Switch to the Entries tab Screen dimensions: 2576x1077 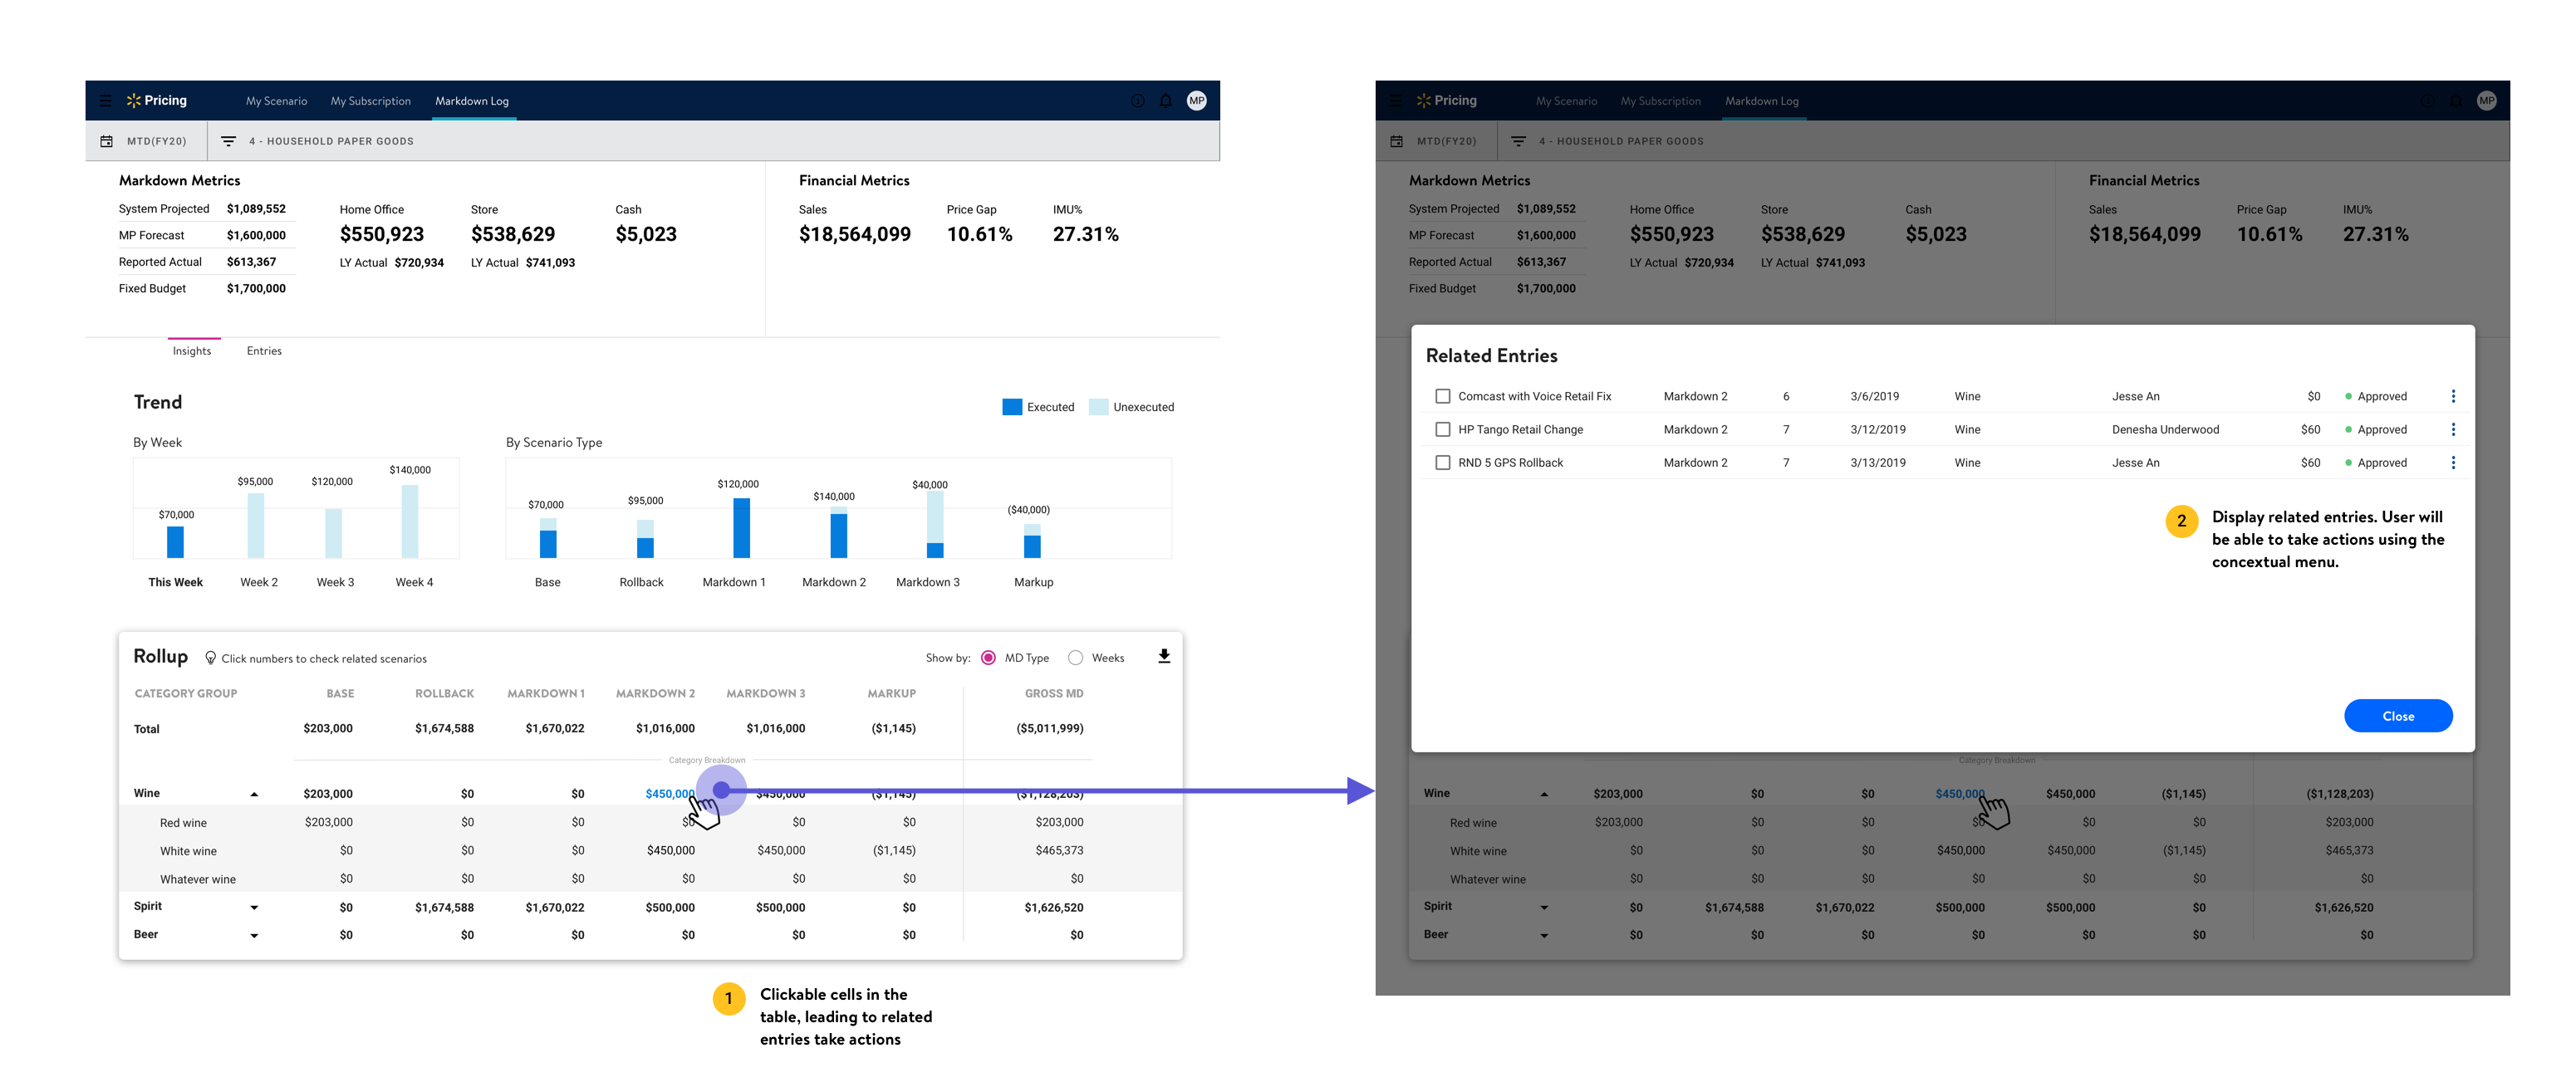264,351
